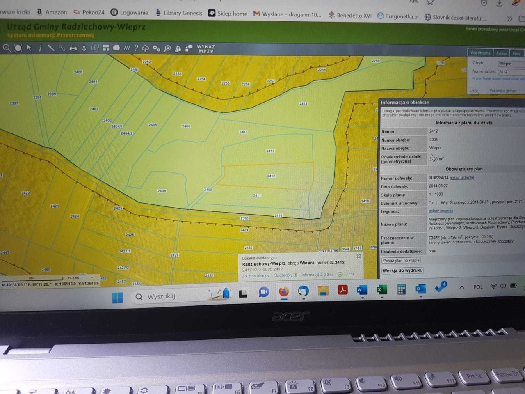Click the cloud download icon

tap(146, 48)
